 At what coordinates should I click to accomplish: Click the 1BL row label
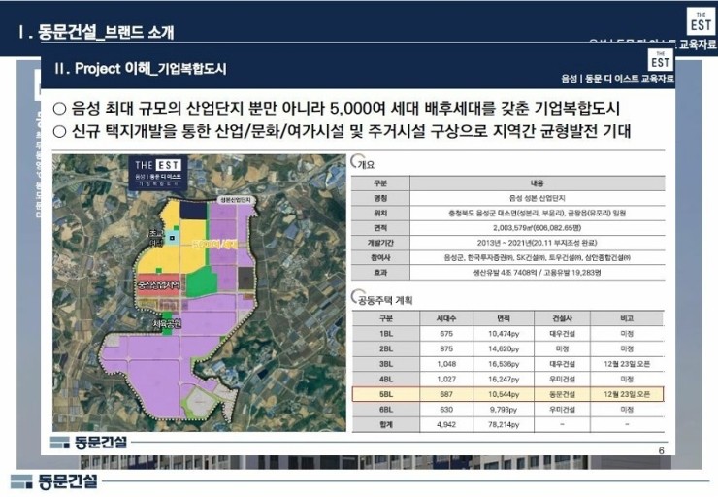click(386, 334)
